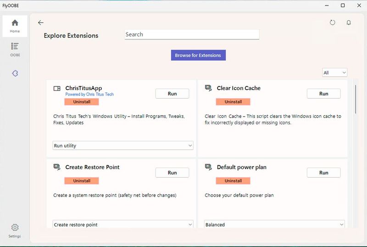367x247 pixels.
Task: Expand the All filter dropdown
Action: (x=334, y=73)
